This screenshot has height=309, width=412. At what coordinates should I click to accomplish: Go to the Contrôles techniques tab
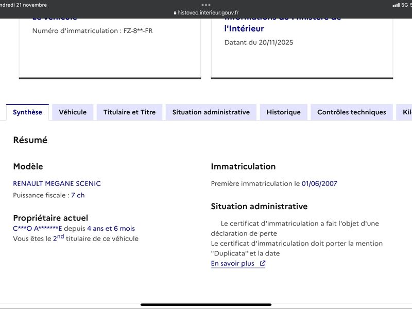(x=351, y=112)
